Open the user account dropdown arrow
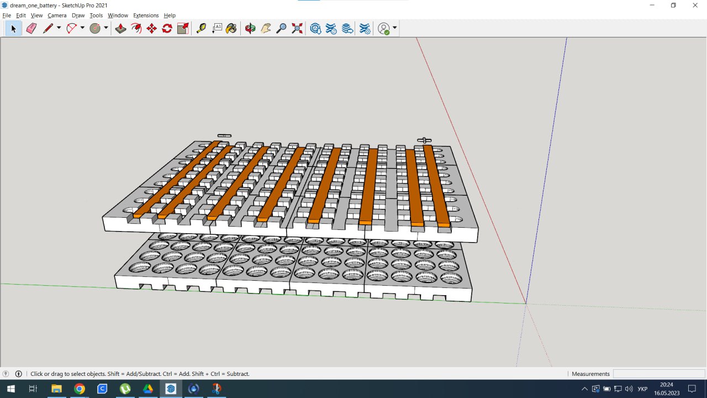The width and height of the screenshot is (707, 398). 394,28
